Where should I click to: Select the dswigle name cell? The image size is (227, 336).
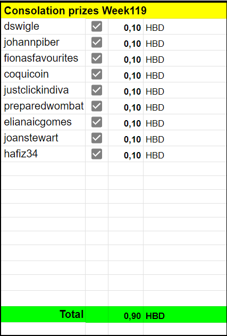pyautogui.click(x=43, y=27)
